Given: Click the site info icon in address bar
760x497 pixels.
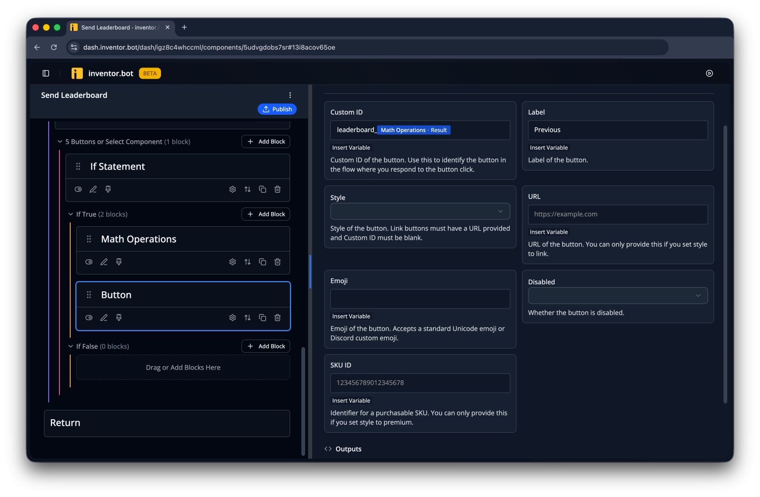Looking at the screenshot, I should 73,47.
